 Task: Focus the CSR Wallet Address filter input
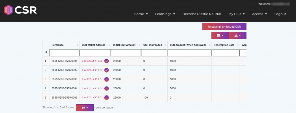click(95, 53)
